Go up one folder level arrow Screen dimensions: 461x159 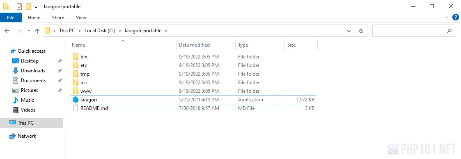tap(37, 31)
